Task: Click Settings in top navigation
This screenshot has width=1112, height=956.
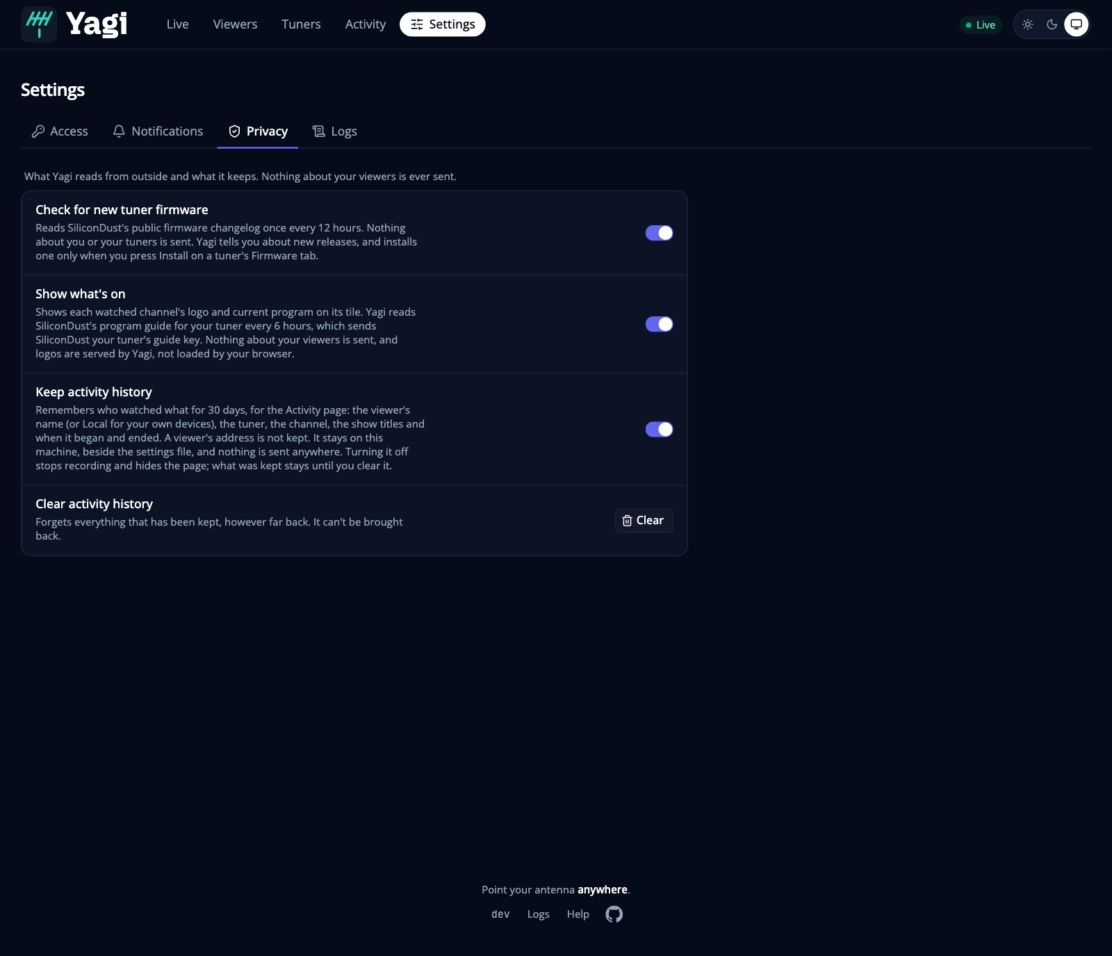Action: pyautogui.click(x=443, y=24)
